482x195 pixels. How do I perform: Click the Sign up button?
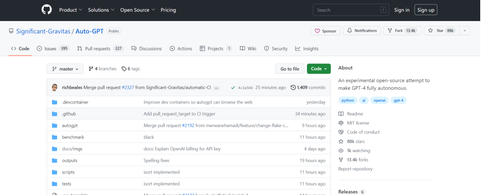(426, 10)
